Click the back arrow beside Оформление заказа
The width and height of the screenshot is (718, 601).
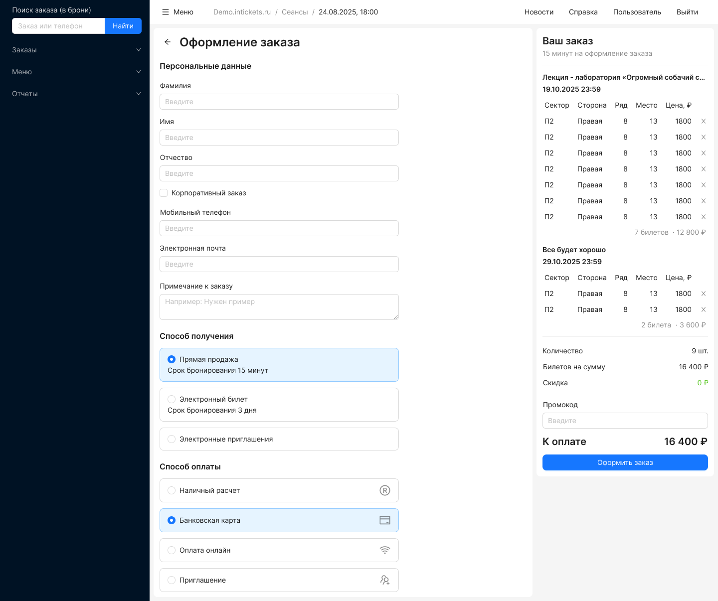click(168, 42)
